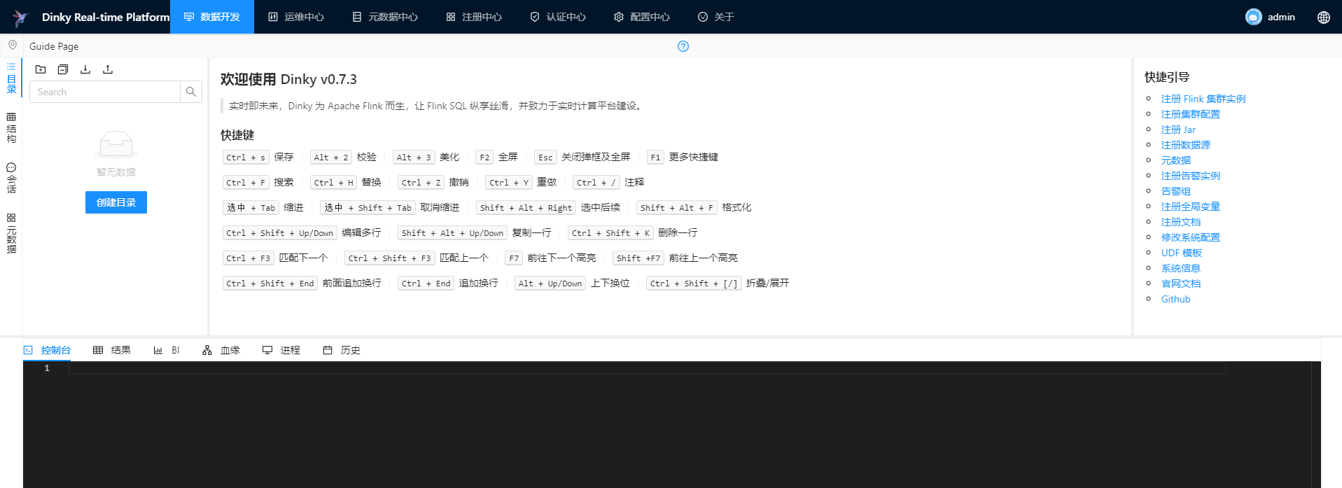The width and height of the screenshot is (1342, 488).
Task: Select the 结构 sidebar tab
Action: [x=11, y=128]
